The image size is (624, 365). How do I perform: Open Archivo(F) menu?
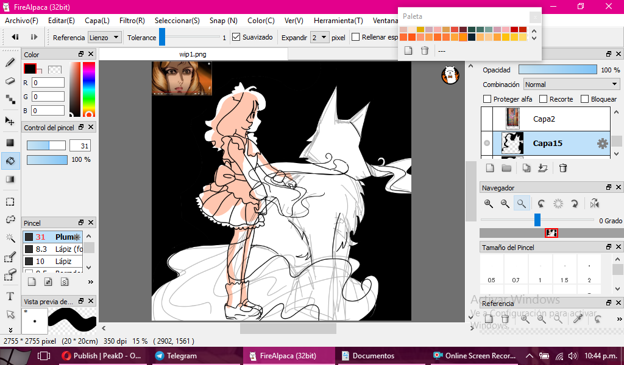pos(21,21)
